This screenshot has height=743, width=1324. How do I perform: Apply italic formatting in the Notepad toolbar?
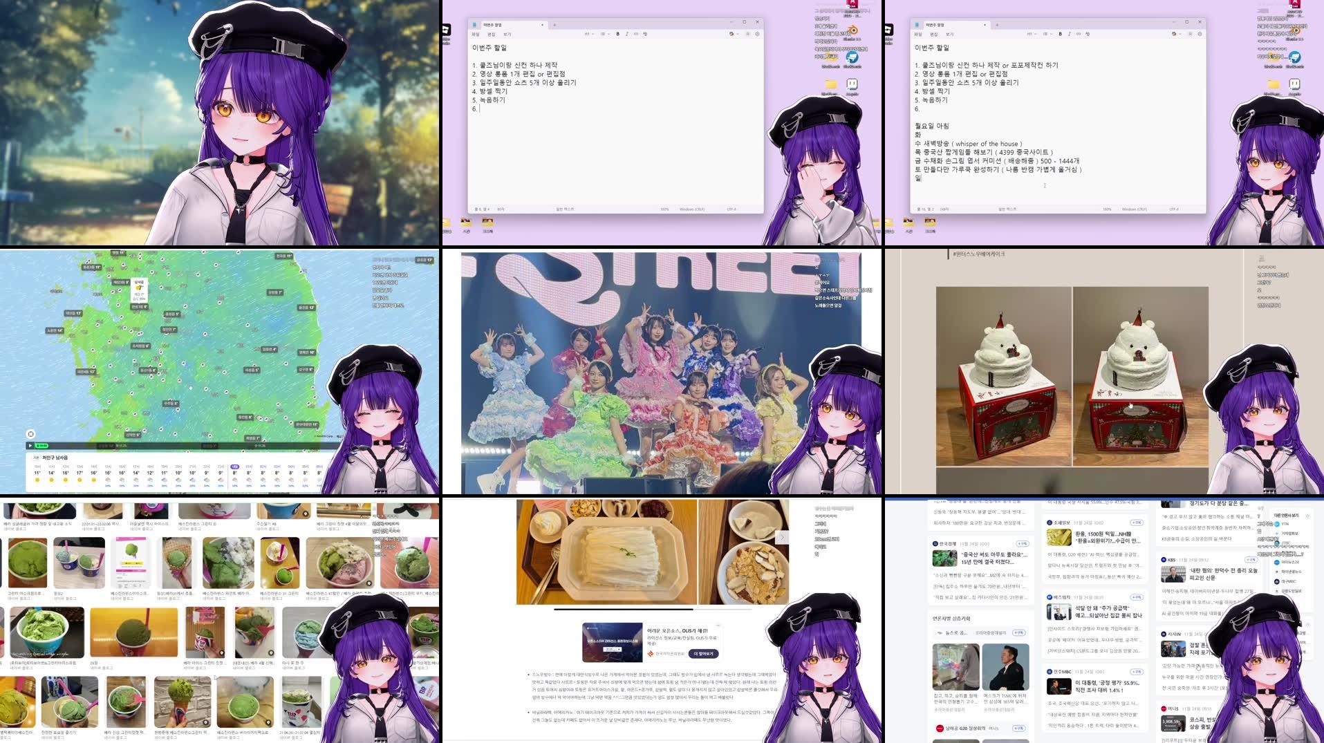[627, 34]
